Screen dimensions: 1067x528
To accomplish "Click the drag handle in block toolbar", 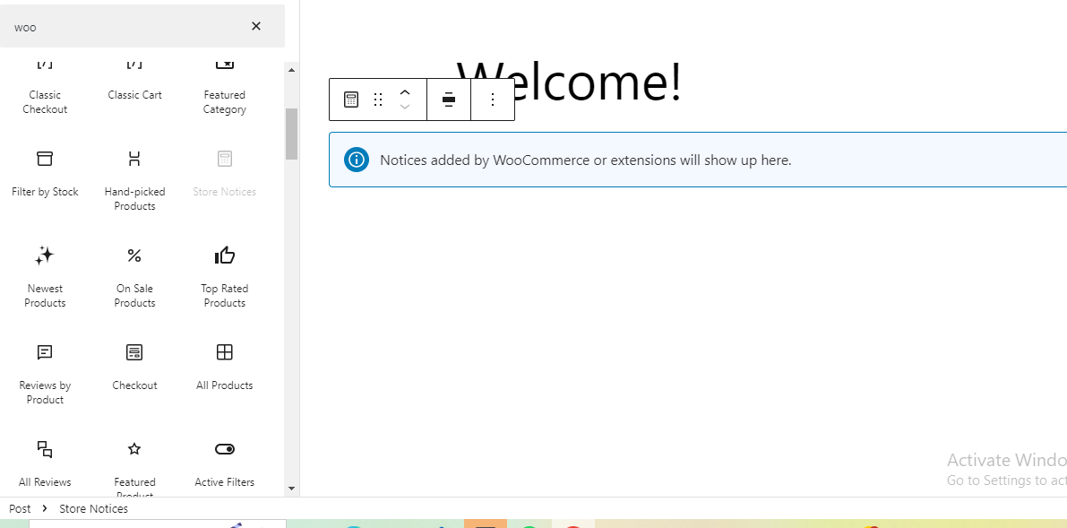I will pyautogui.click(x=378, y=100).
